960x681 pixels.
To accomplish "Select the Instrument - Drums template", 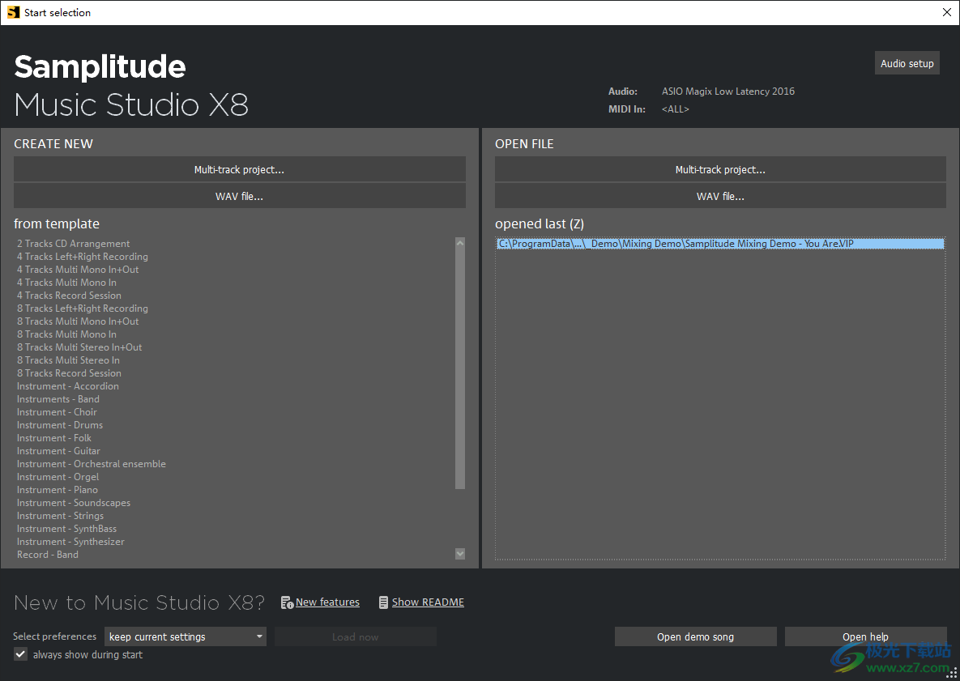I will click(60, 424).
